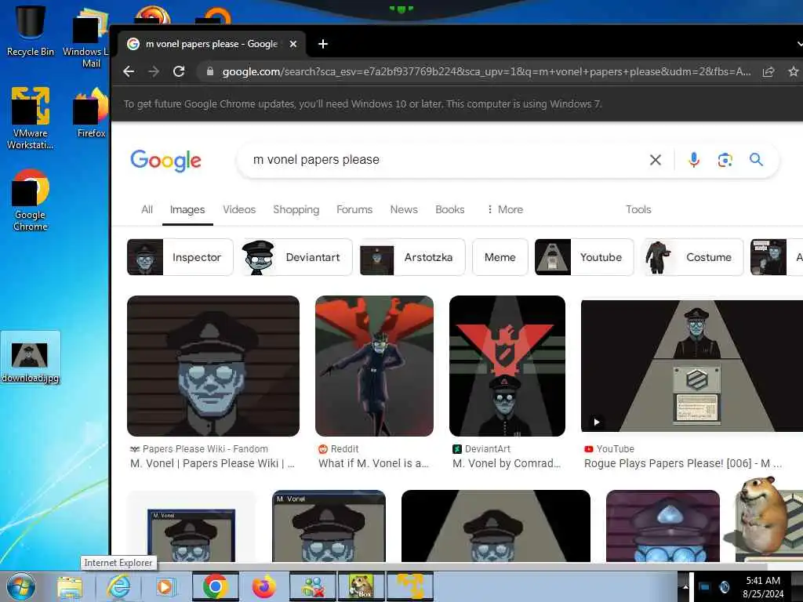Start voice search with microphone icon

pos(694,160)
